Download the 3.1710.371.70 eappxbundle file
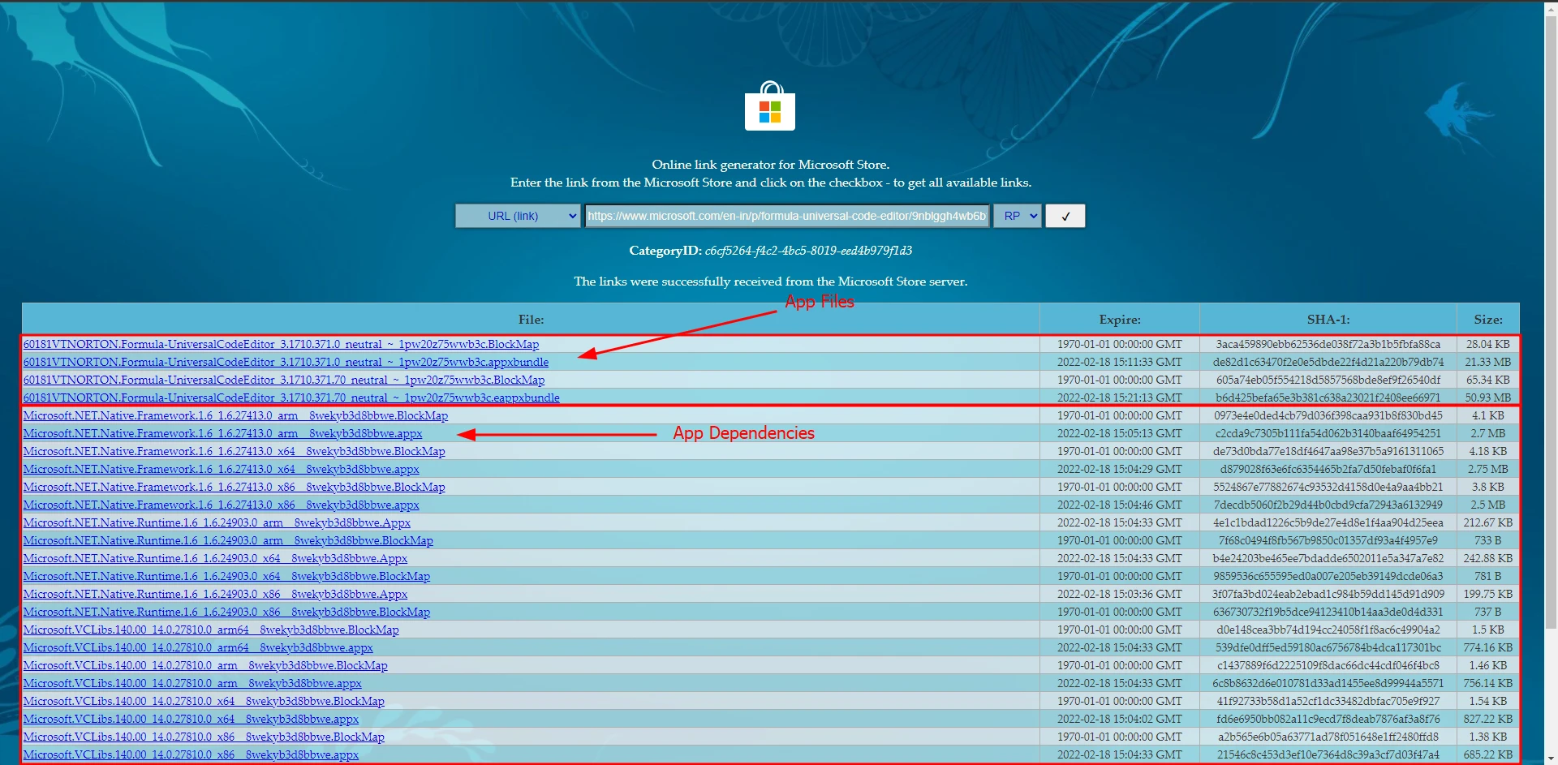The width and height of the screenshot is (1558, 765). coord(291,398)
